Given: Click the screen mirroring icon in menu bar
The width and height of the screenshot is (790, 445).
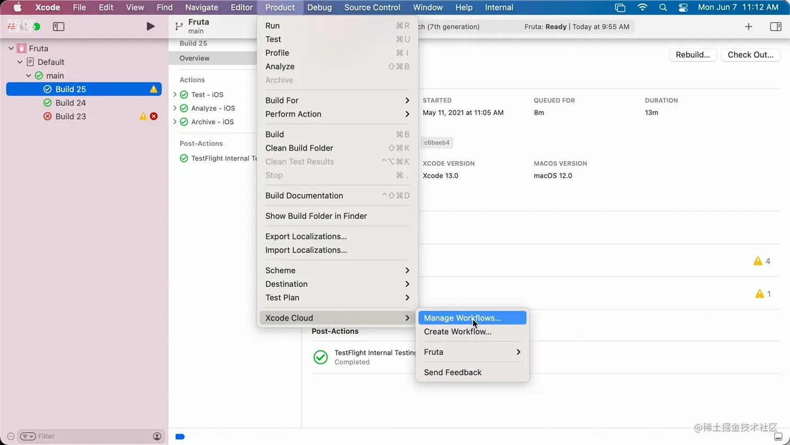Looking at the screenshot, I should (620, 7).
